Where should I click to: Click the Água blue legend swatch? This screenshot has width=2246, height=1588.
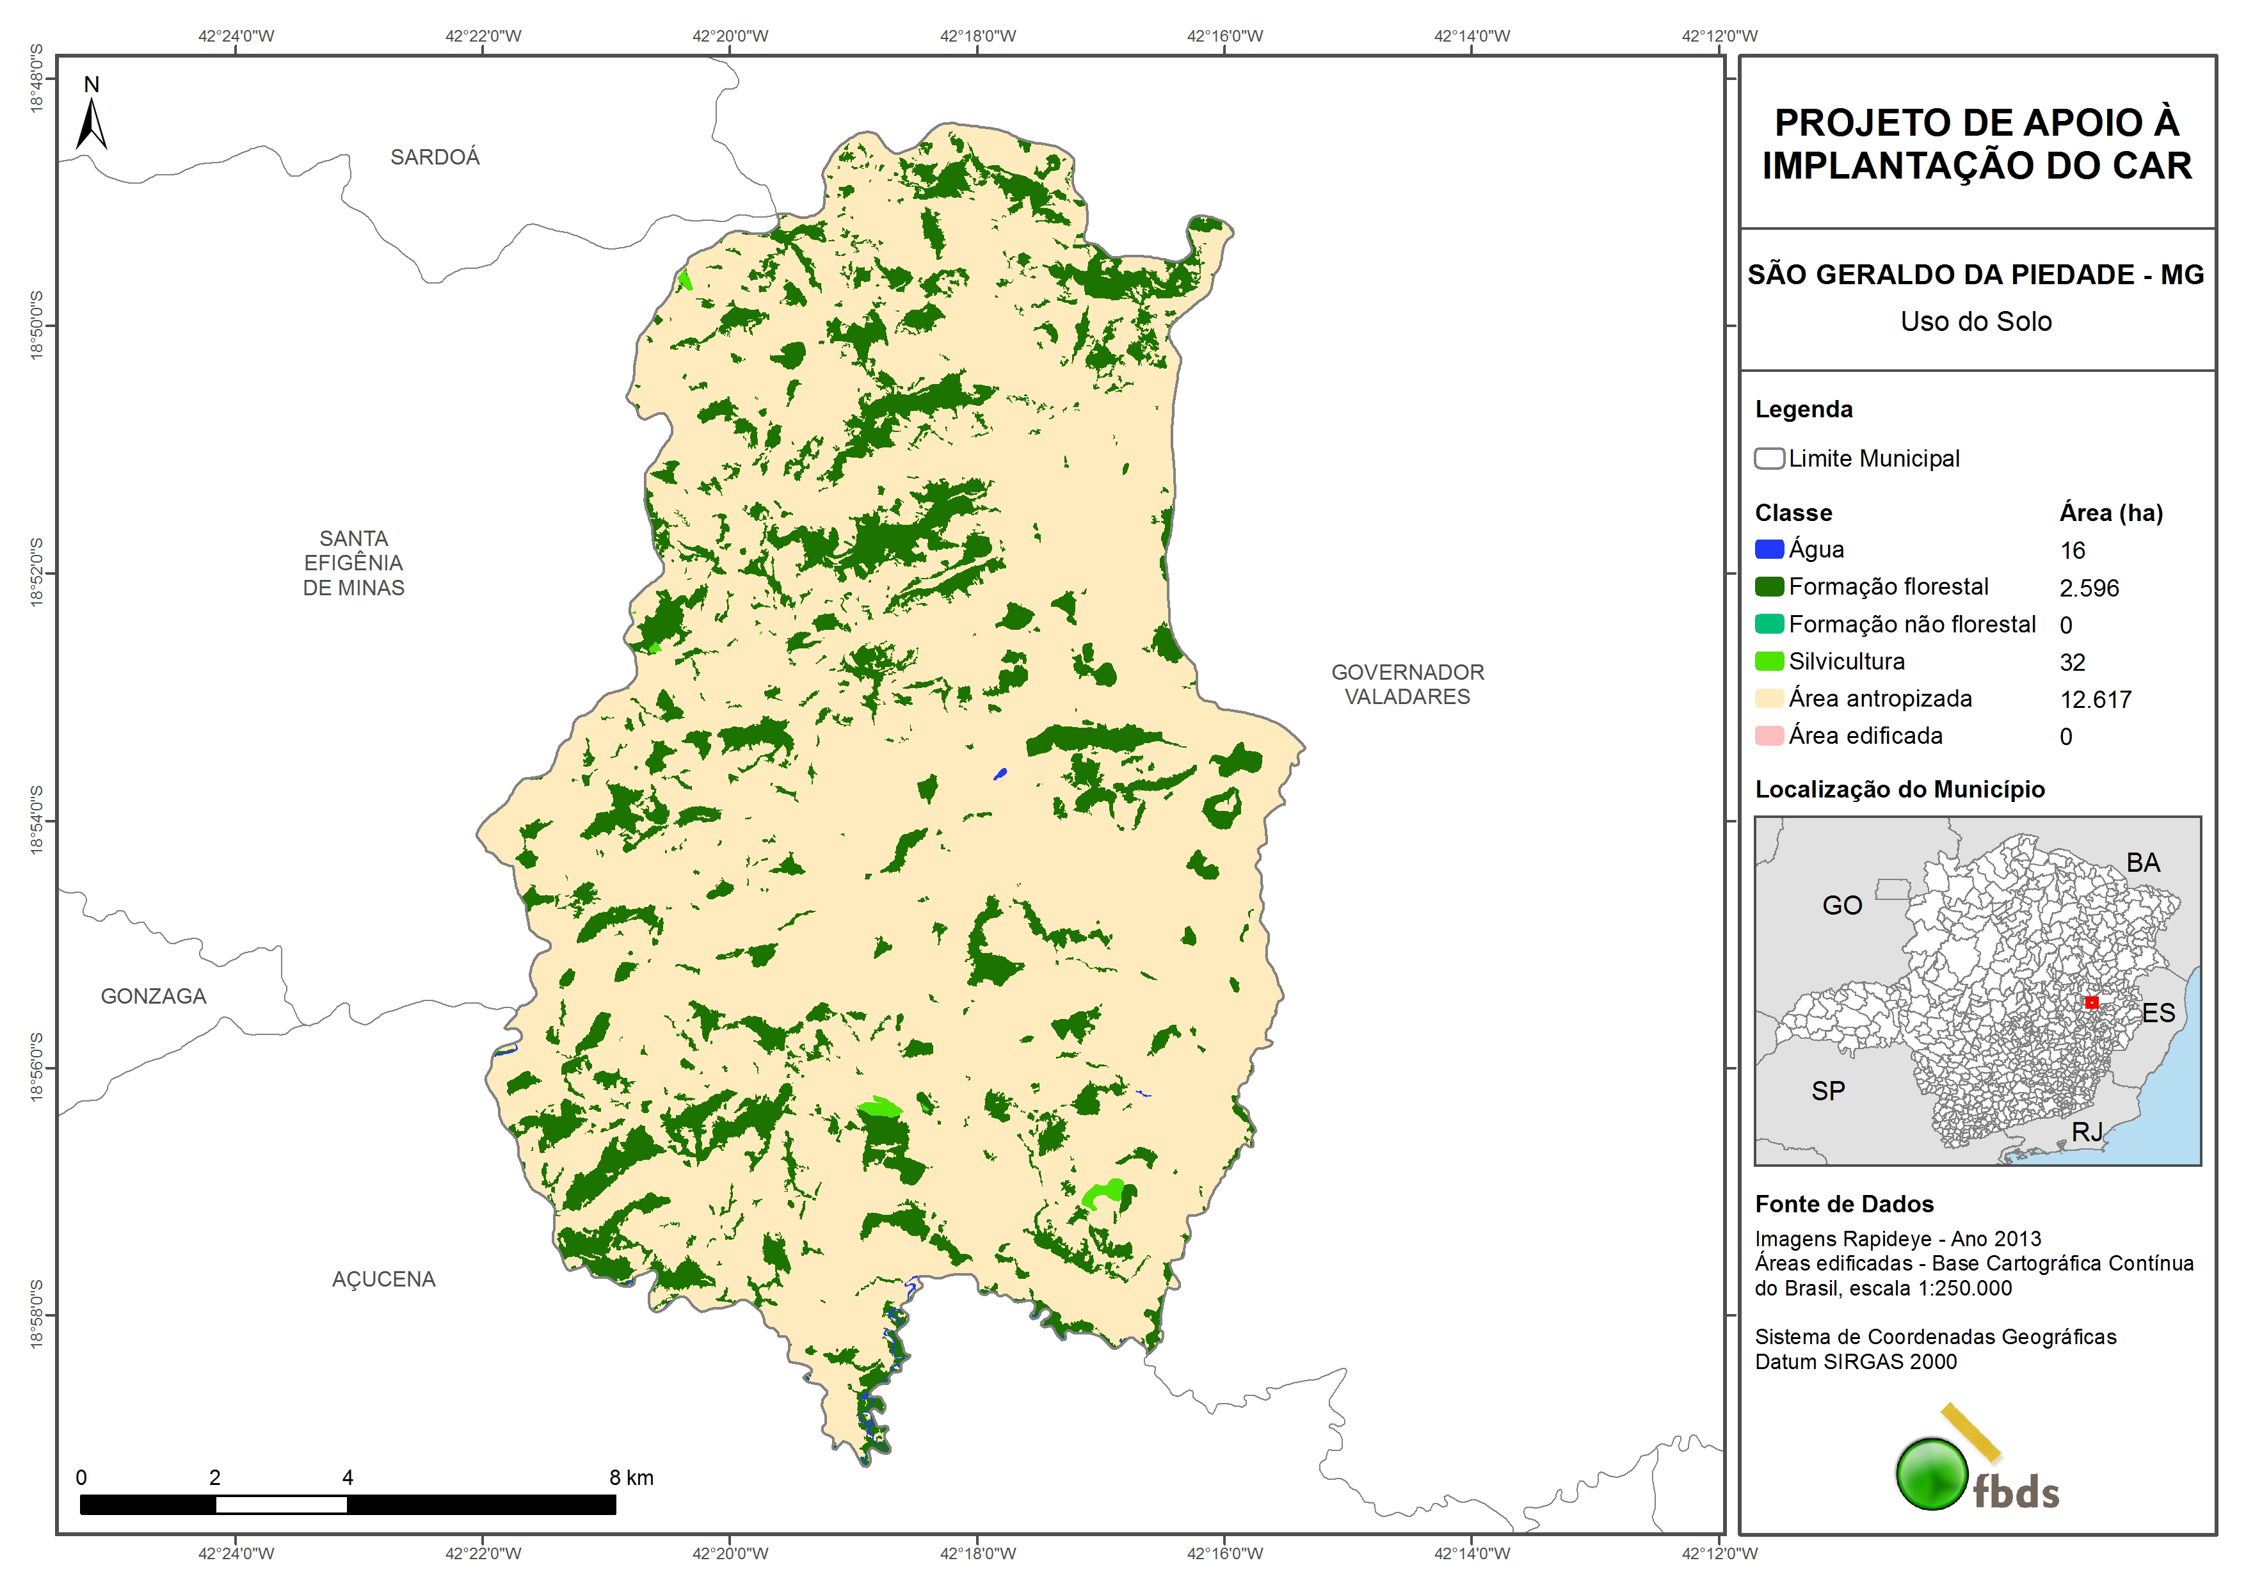pos(1769,550)
